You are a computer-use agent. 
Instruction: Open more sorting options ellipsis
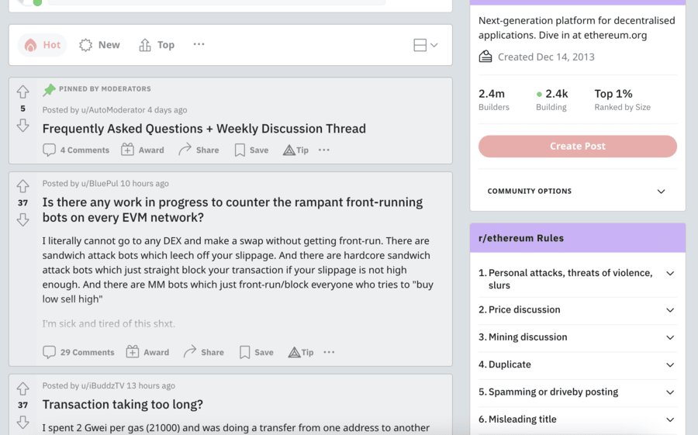[x=199, y=44]
